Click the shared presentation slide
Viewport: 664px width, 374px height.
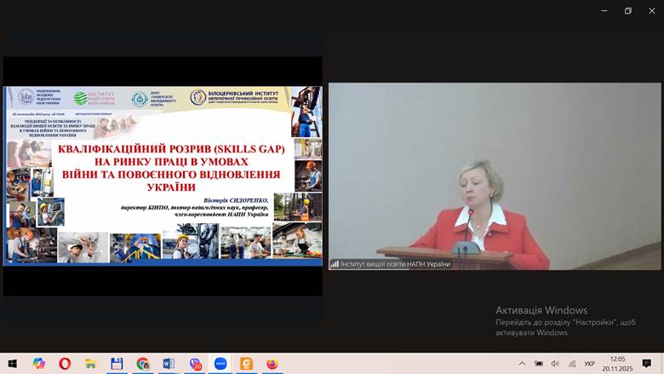click(x=163, y=175)
